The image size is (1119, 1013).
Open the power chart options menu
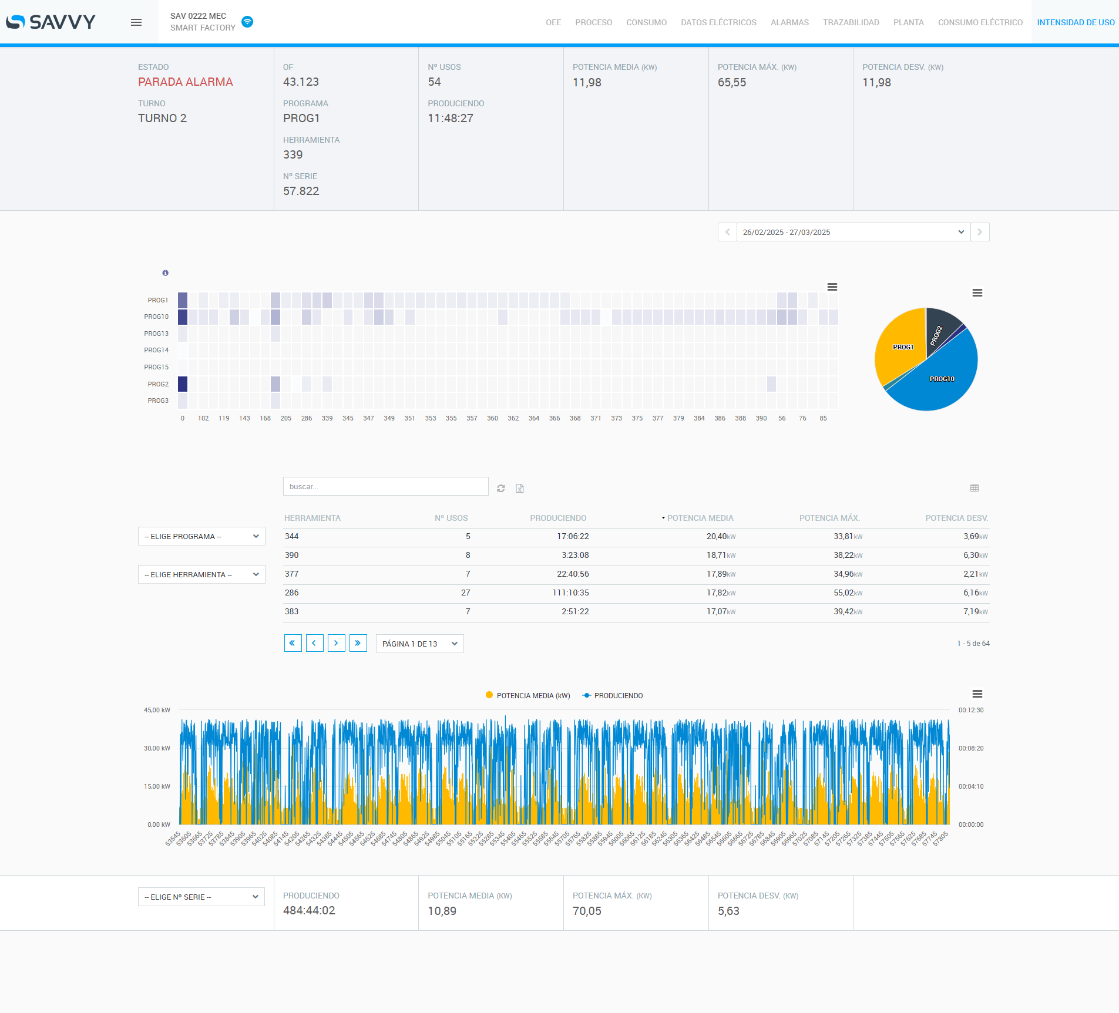[977, 694]
